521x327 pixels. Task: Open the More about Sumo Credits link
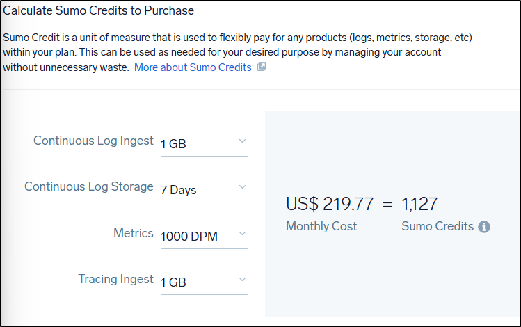click(193, 67)
